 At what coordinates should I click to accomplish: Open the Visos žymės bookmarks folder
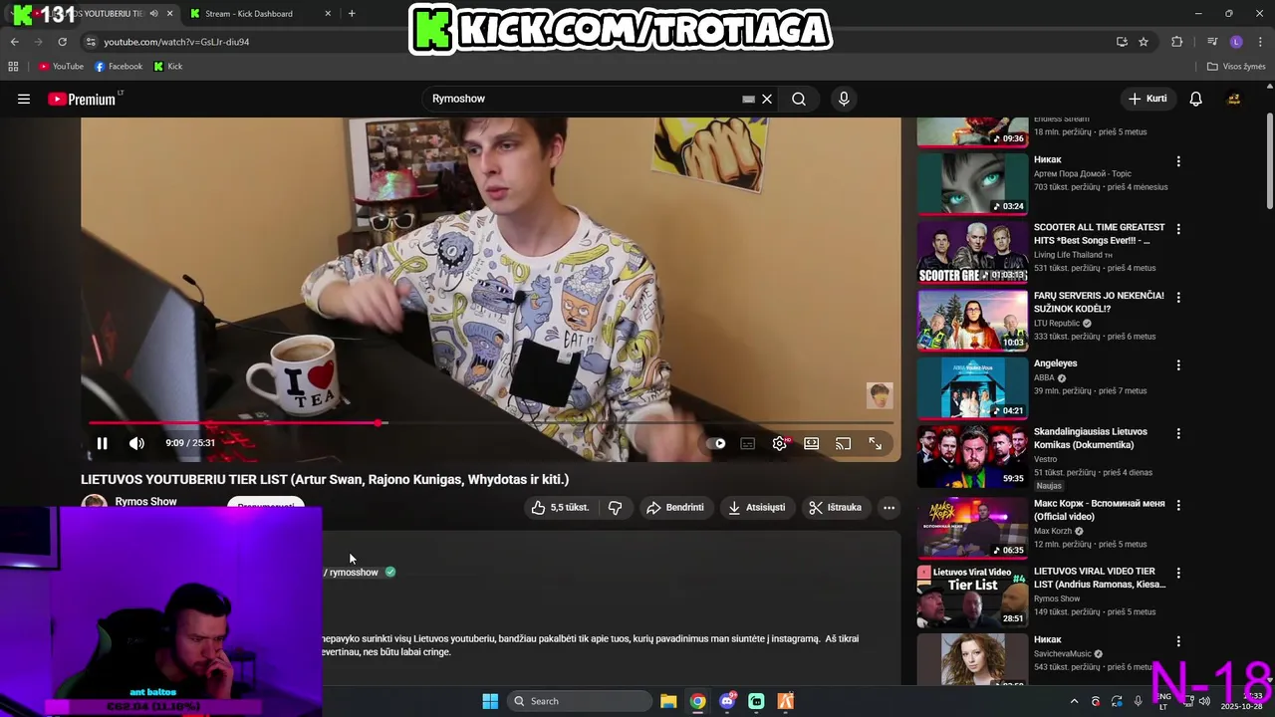1236,67
